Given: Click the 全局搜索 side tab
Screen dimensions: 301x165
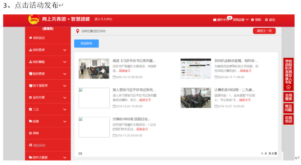Looking at the screenshot, I should tap(288, 97).
